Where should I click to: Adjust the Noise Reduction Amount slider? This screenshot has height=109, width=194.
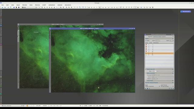(x=165, y=77)
